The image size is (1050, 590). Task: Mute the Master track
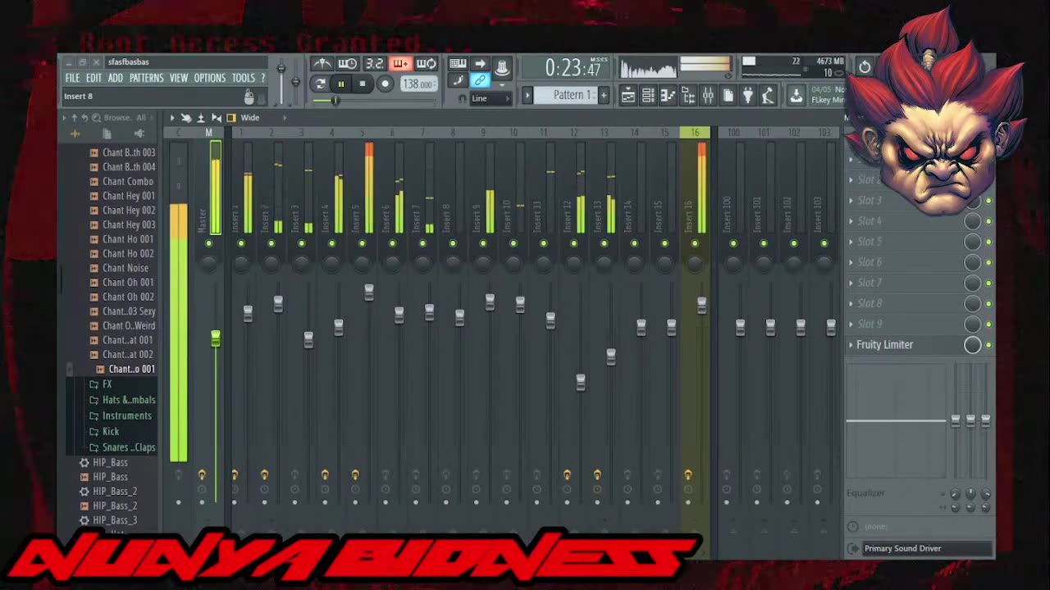pyautogui.click(x=209, y=243)
